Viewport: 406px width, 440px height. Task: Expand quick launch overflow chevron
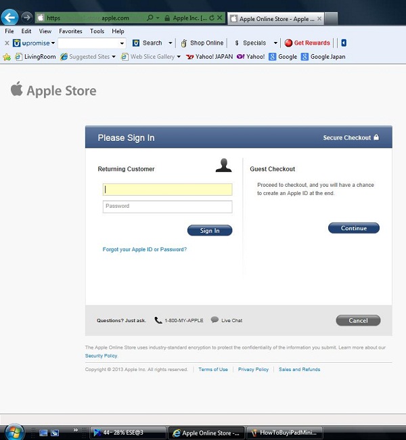coord(76,430)
